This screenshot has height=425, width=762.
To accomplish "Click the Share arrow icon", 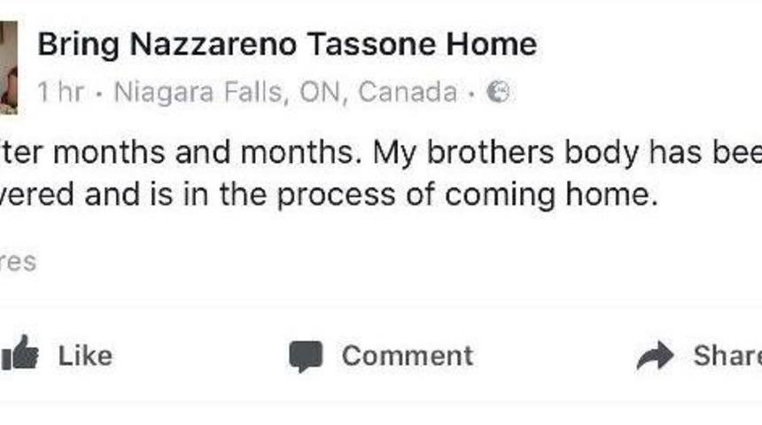I will tap(656, 356).
